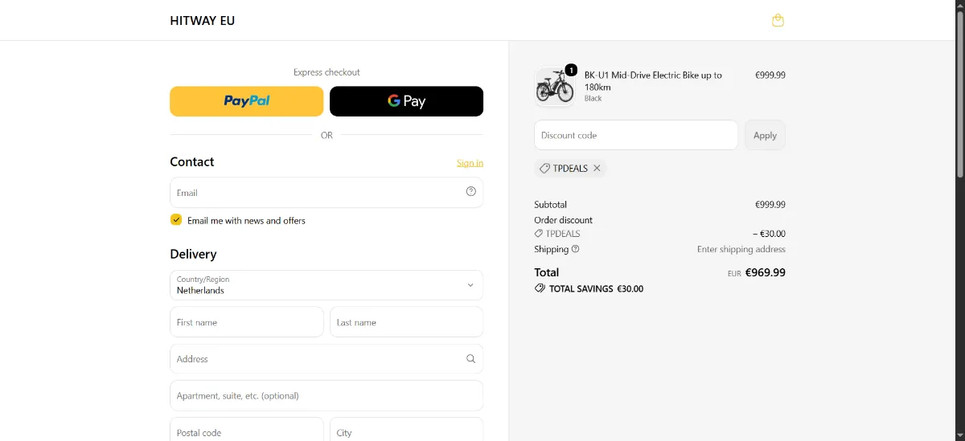Focus the Last name field
Viewport: 965px width, 441px height.
tap(406, 322)
